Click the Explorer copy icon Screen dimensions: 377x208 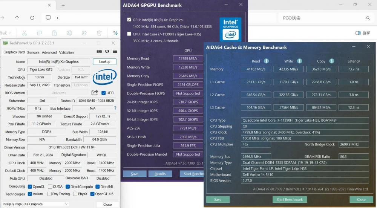pos(40,33)
